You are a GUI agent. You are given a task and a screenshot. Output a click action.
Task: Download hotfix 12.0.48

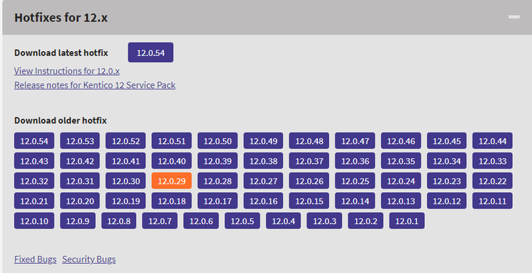point(309,140)
